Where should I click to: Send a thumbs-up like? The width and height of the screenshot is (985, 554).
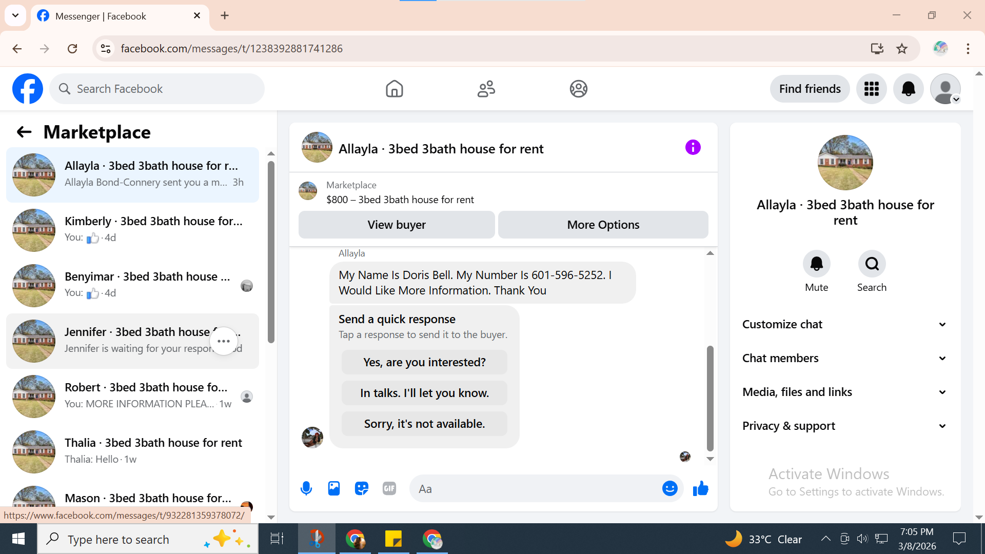pos(700,488)
